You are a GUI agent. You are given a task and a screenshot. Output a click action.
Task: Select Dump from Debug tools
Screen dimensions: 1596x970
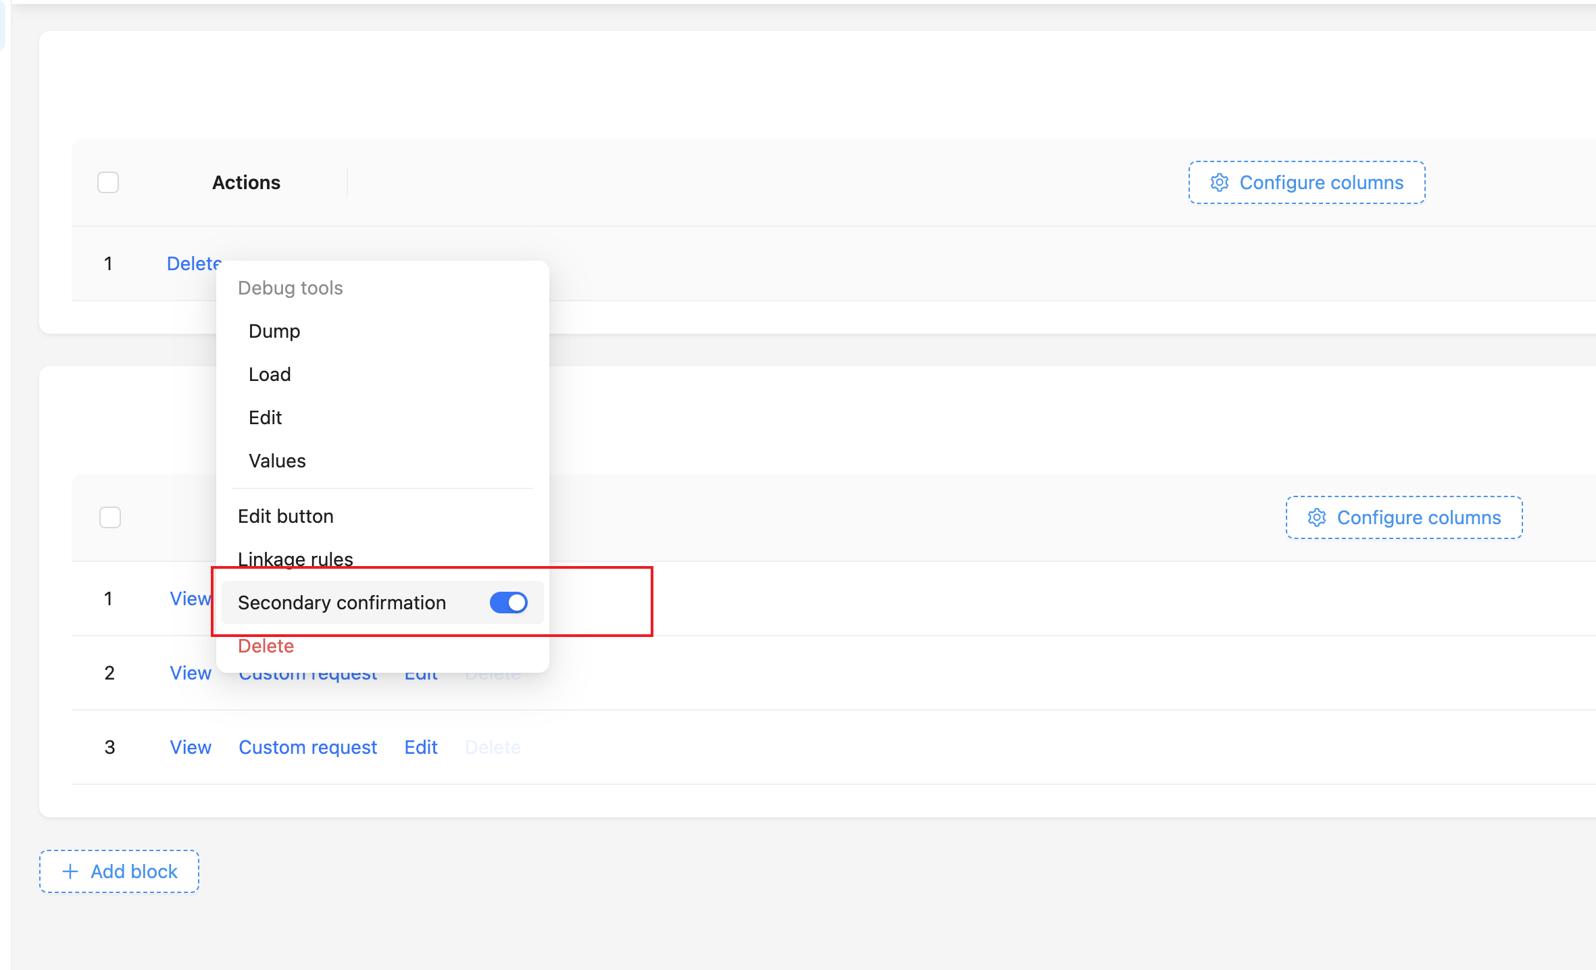(274, 331)
